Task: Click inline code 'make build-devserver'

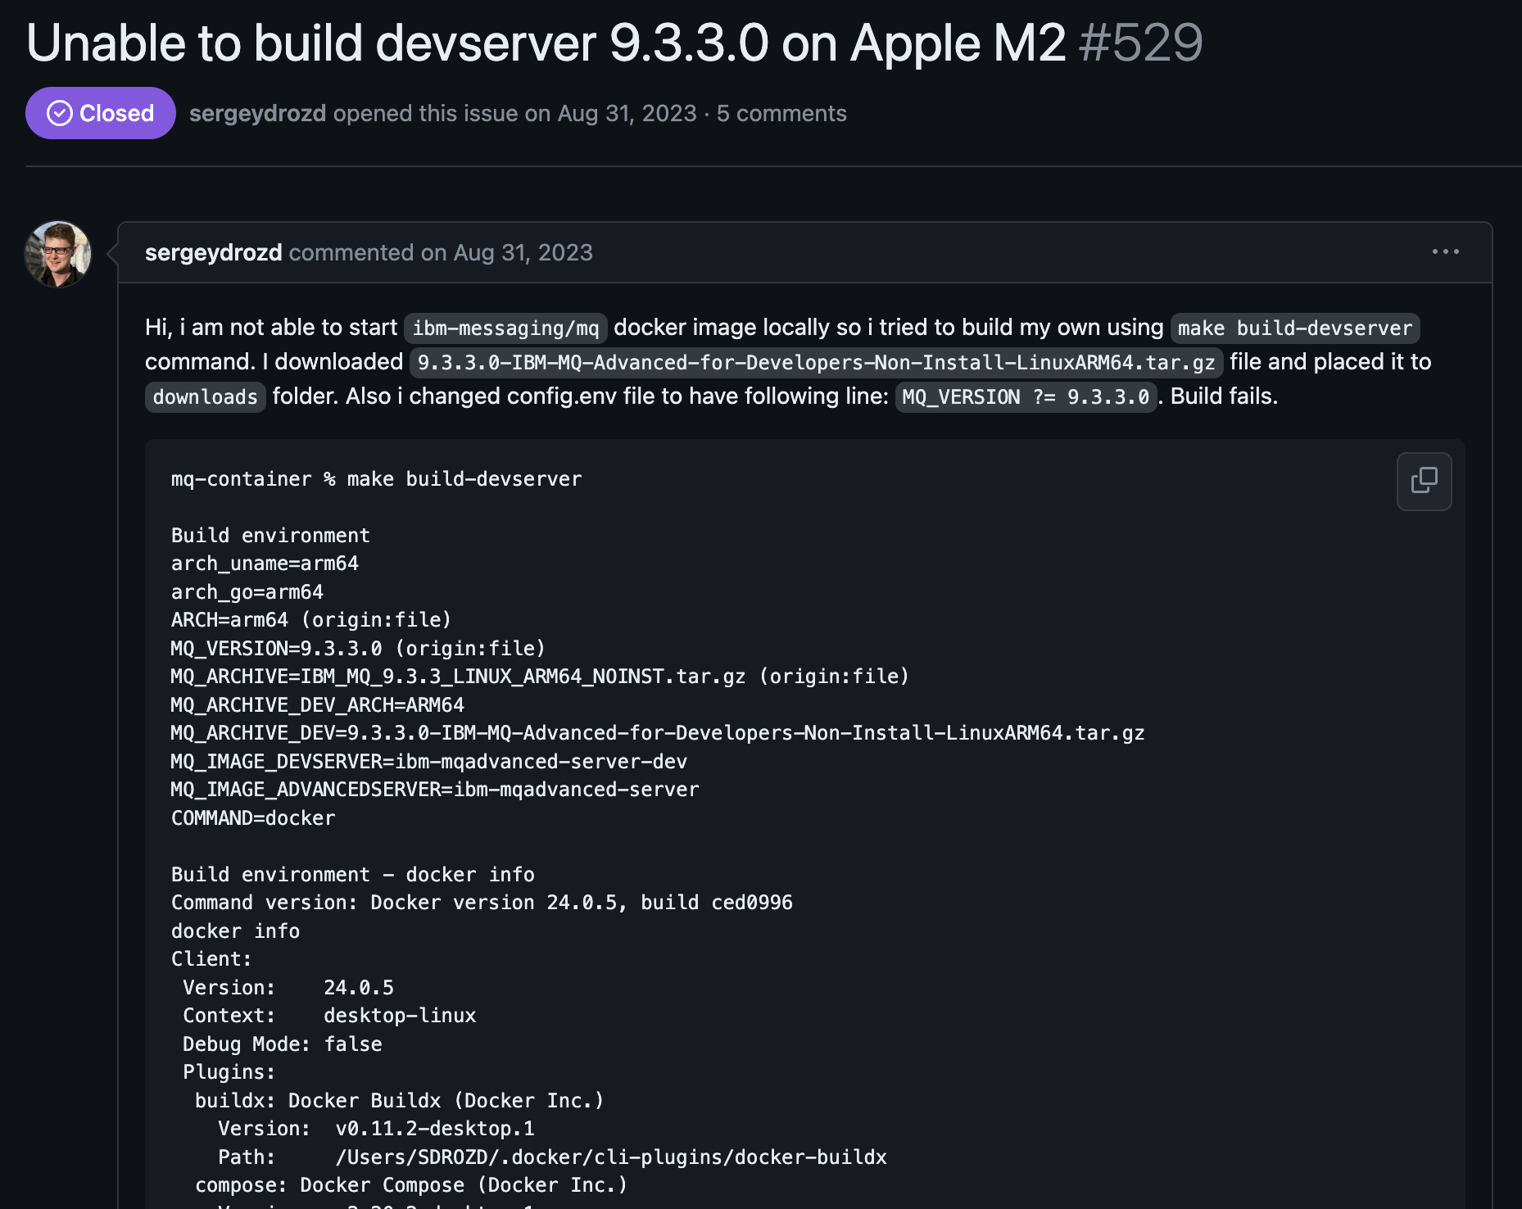Action: [x=1295, y=328]
